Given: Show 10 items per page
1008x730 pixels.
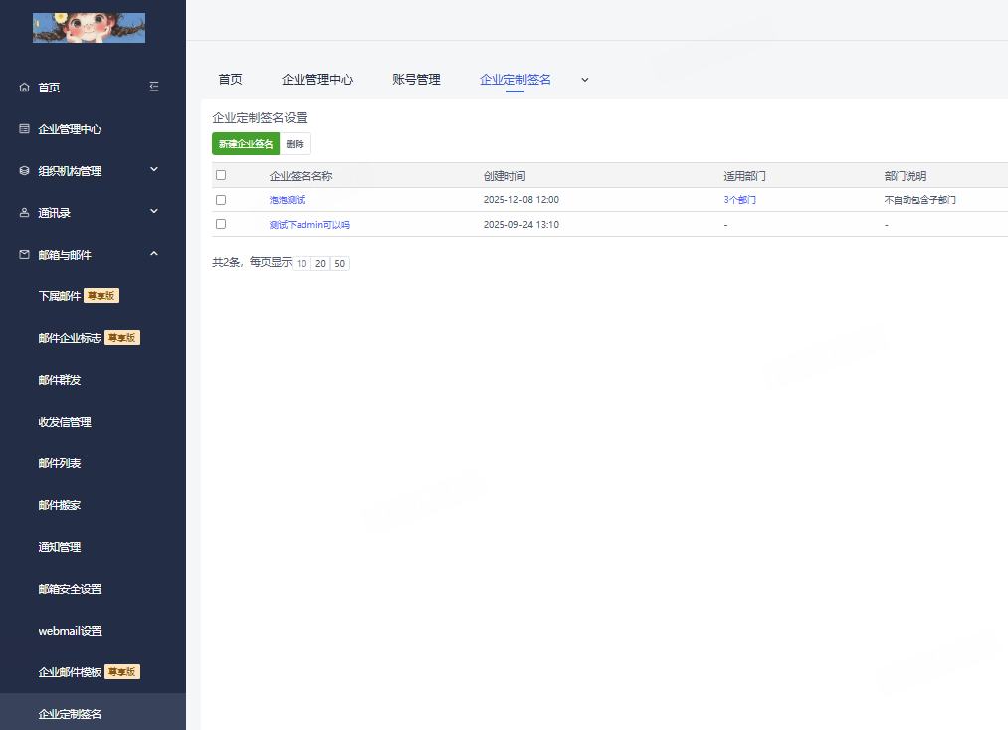Looking at the screenshot, I should [x=302, y=263].
